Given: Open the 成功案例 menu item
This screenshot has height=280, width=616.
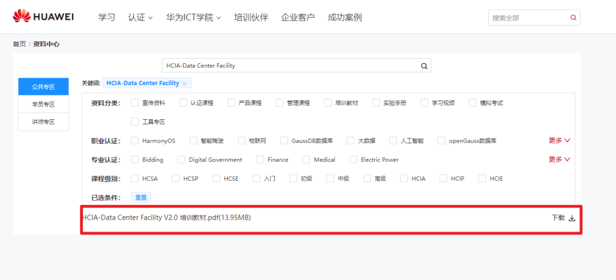Looking at the screenshot, I should pos(345,17).
